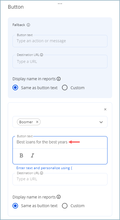120x220 pixels.
Task: Click the info icon next to Fallback Display name in reports
Action: click(59, 79)
